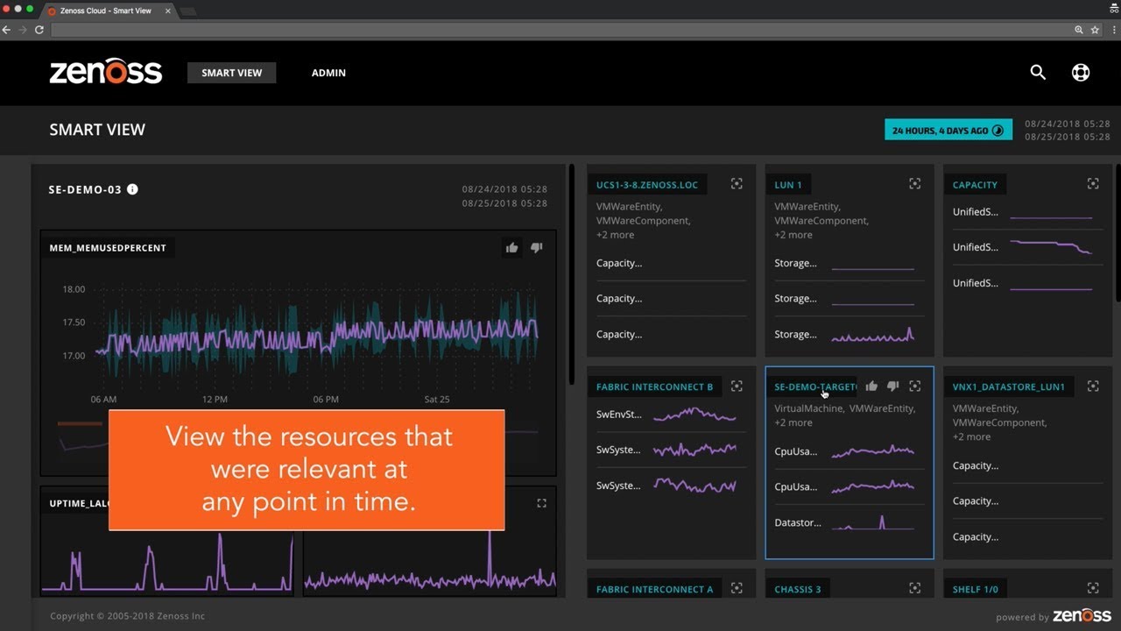This screenshot has width=1121, height=631.
Task: Open the FABRIC INTERCONNECT B title link
Action: point(654,386)
